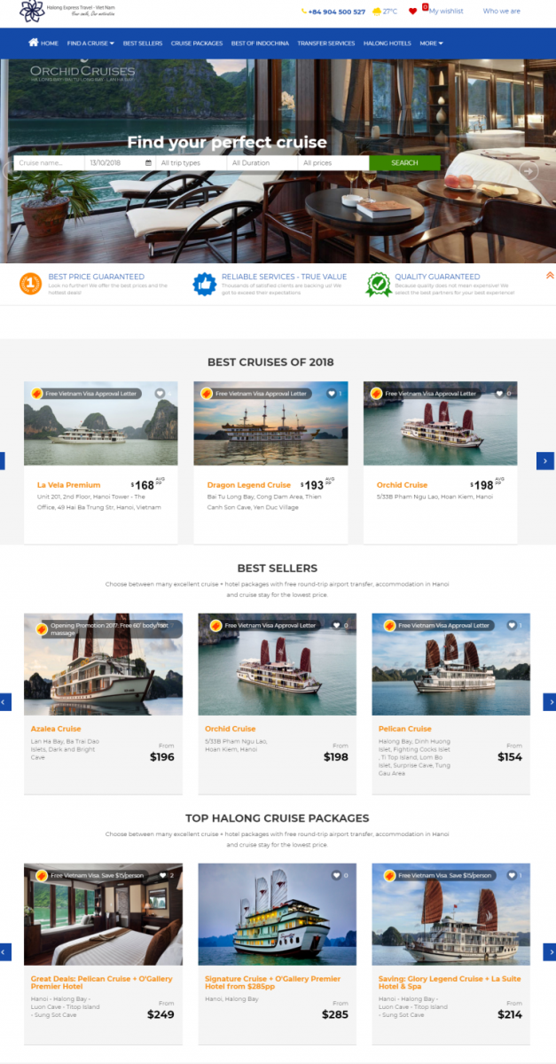This screenshot has height=1064, width=556.
Task: Open the Azalea Cruise title link
Action: (x=56, y=729)
